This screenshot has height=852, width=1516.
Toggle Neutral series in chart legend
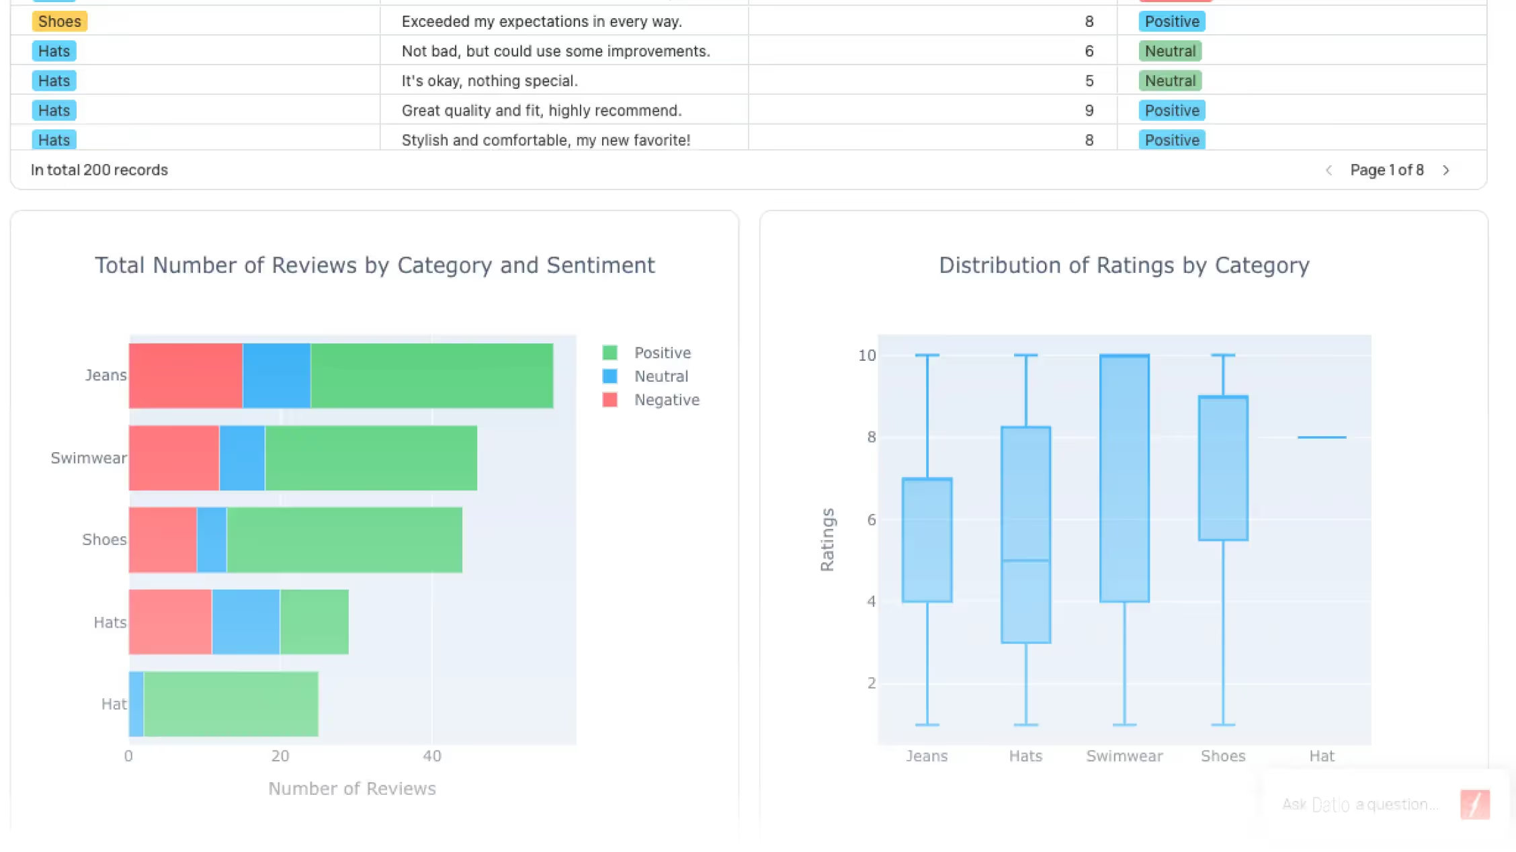click(x=645, y=376)
